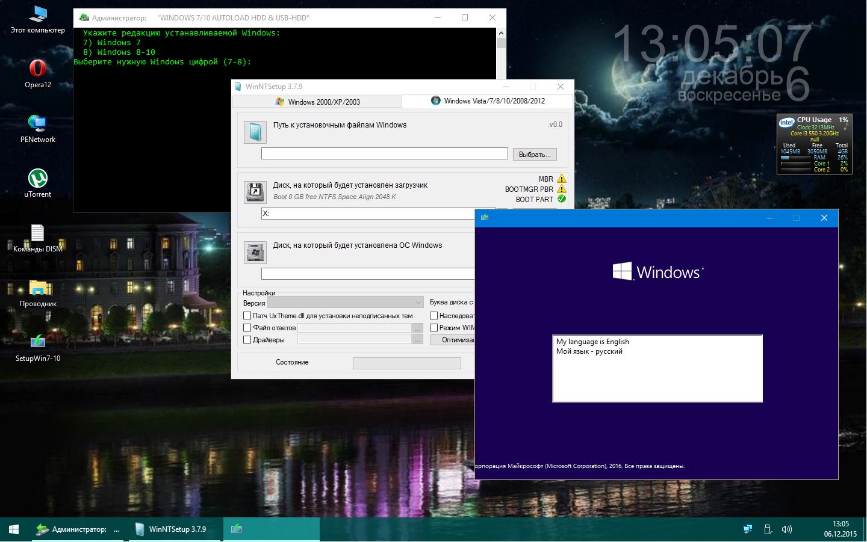The height and width of the screenshot is (542, 867).
Task: Toggle the Файл ответов checkbox
Action: 247,328
